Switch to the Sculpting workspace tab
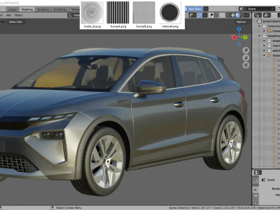280x210 pixels. [x=43, y=9]
